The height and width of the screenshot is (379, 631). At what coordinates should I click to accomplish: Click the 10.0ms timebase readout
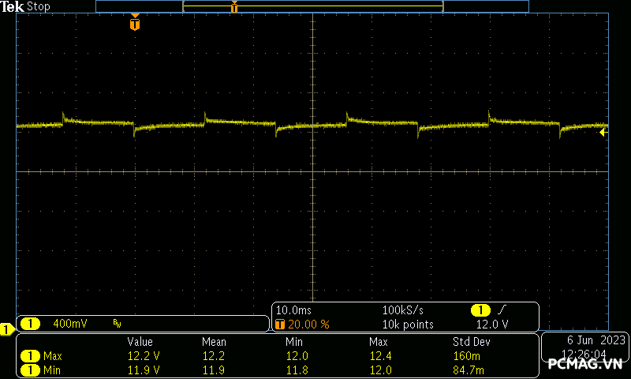click(293, 310)
